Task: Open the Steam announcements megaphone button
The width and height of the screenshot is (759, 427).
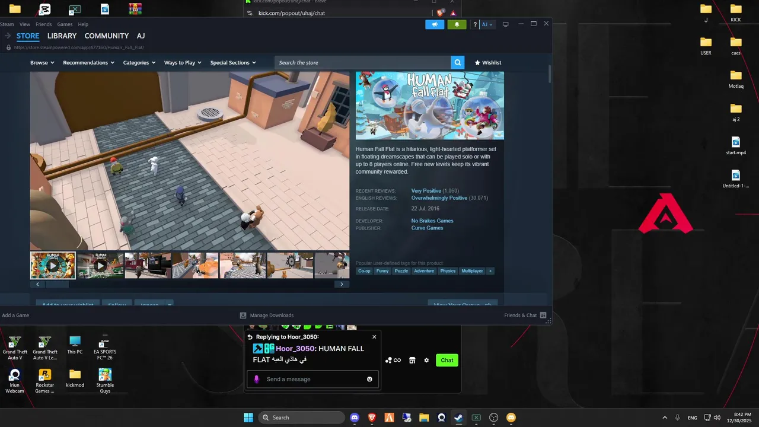Action: click(435, 24)
